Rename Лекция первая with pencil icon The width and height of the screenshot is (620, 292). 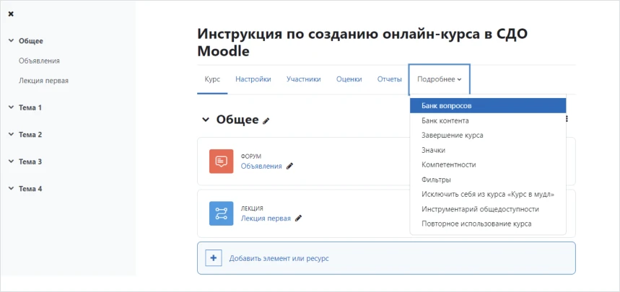(299, 218)
